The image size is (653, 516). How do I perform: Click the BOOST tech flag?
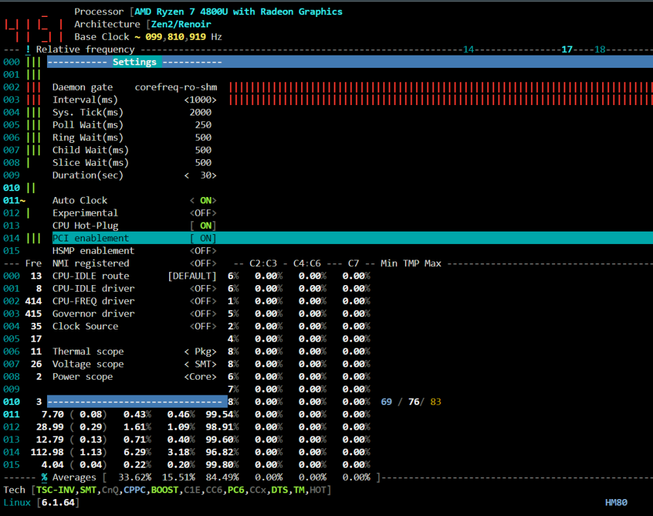pos(165,490)
